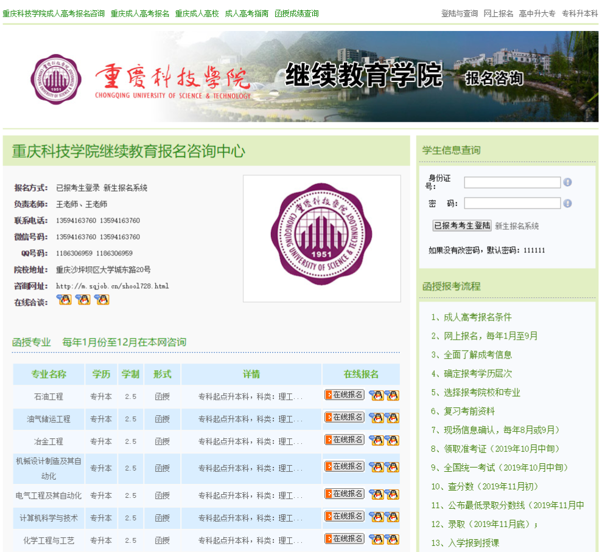The height and width of the screenshot is (552, 602).
Task: Open step 1 成人高考报名条件 link
Action: coord(472,317)
